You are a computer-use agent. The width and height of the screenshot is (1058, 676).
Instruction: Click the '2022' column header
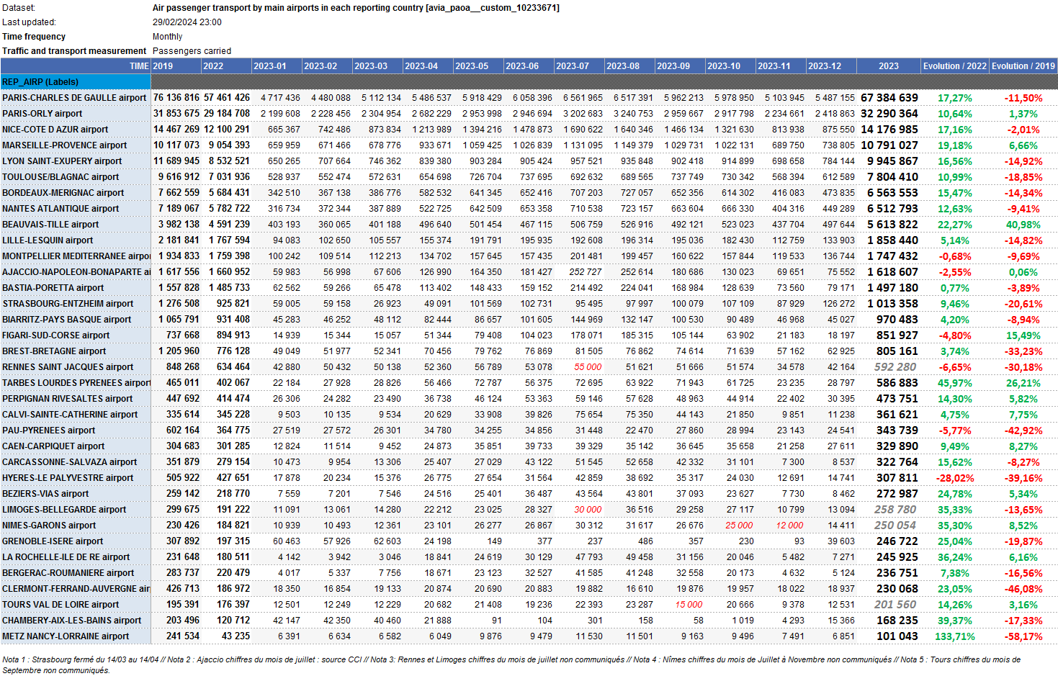[x=226, y=66]
